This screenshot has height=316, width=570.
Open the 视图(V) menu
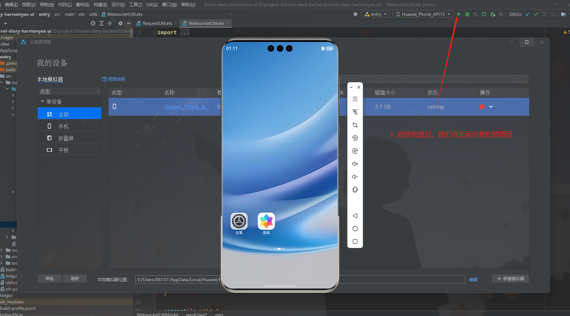[x=29, y=5]
